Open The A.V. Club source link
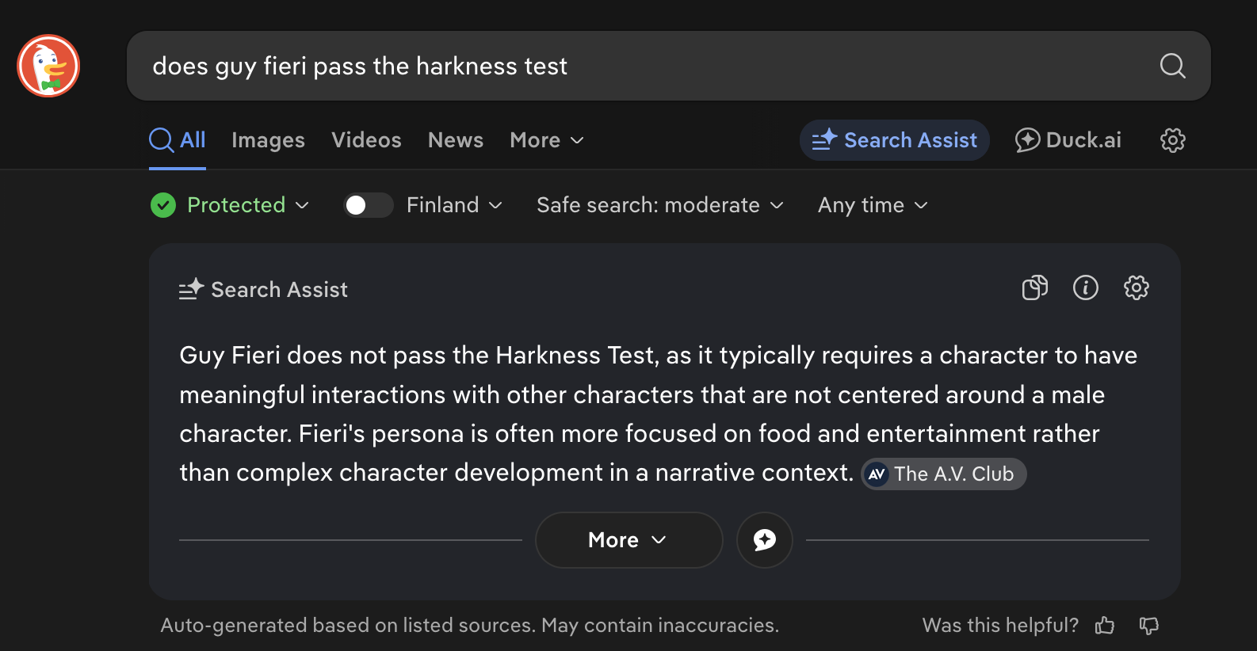The height and width of the screenshot is (651, 1257). click(x=943, y=474)
